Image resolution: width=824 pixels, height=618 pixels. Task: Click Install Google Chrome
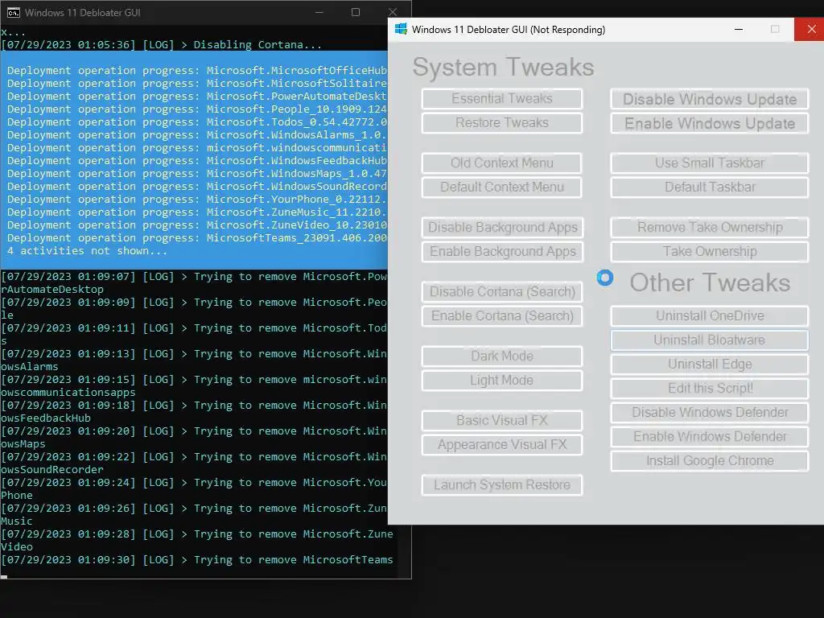(x=710, y=461)
